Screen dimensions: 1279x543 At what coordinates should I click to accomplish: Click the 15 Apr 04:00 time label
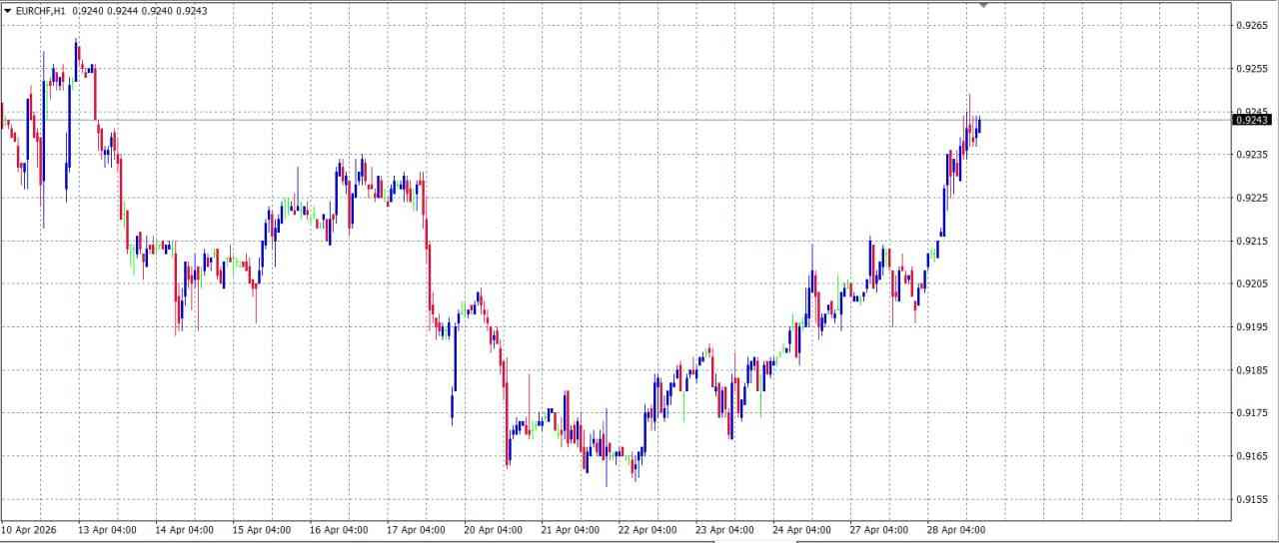262,530
